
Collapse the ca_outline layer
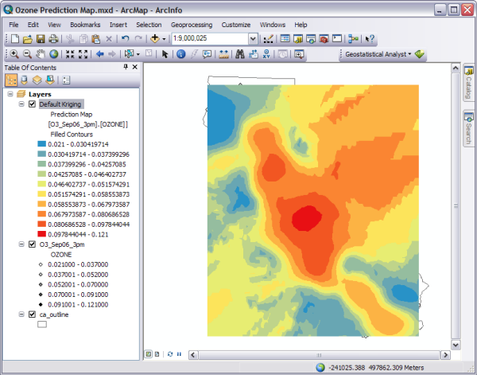(x=21, y=314)
